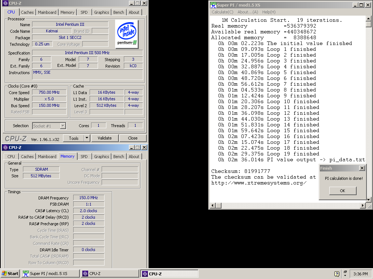Screen dimensions: 373x279
Task: Click the 'PI value output -> pi_data.txt' line
Action: click(292, 160)
